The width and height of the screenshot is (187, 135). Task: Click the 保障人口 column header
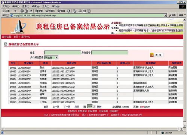pos(125,63)
